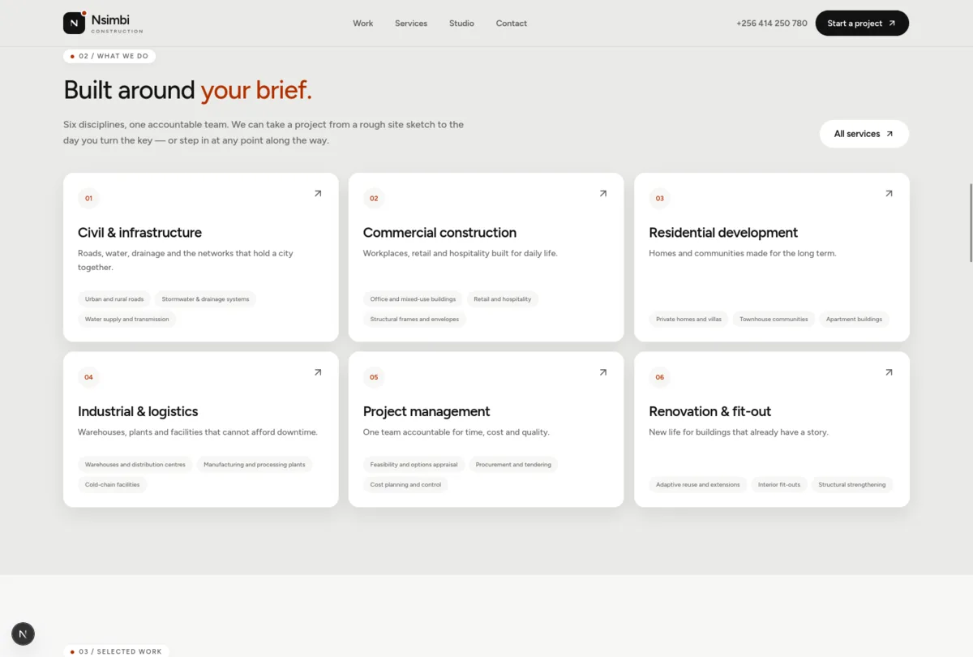Click the All services button
Viewport: 973px width, 657px height.
pyautogui.click(x=864, y=134)
